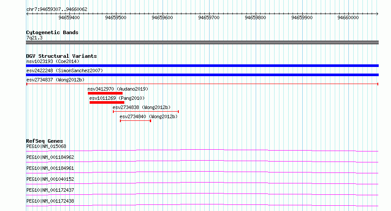Open the Cytogenetic Bands track title
This screenshot has height=211, width=391.
[x=52, y=32]
